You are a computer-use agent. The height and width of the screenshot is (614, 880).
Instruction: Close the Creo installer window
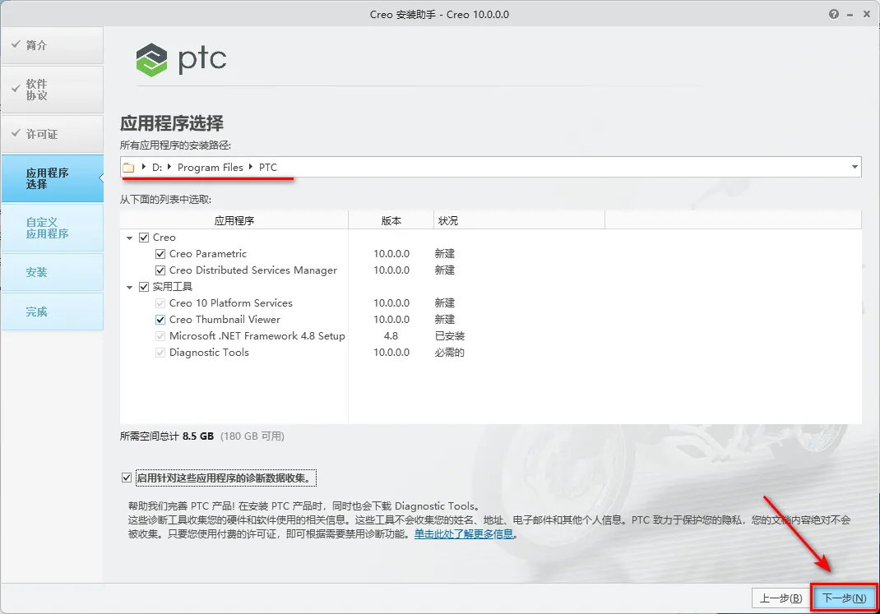click(x=867, y=14)
